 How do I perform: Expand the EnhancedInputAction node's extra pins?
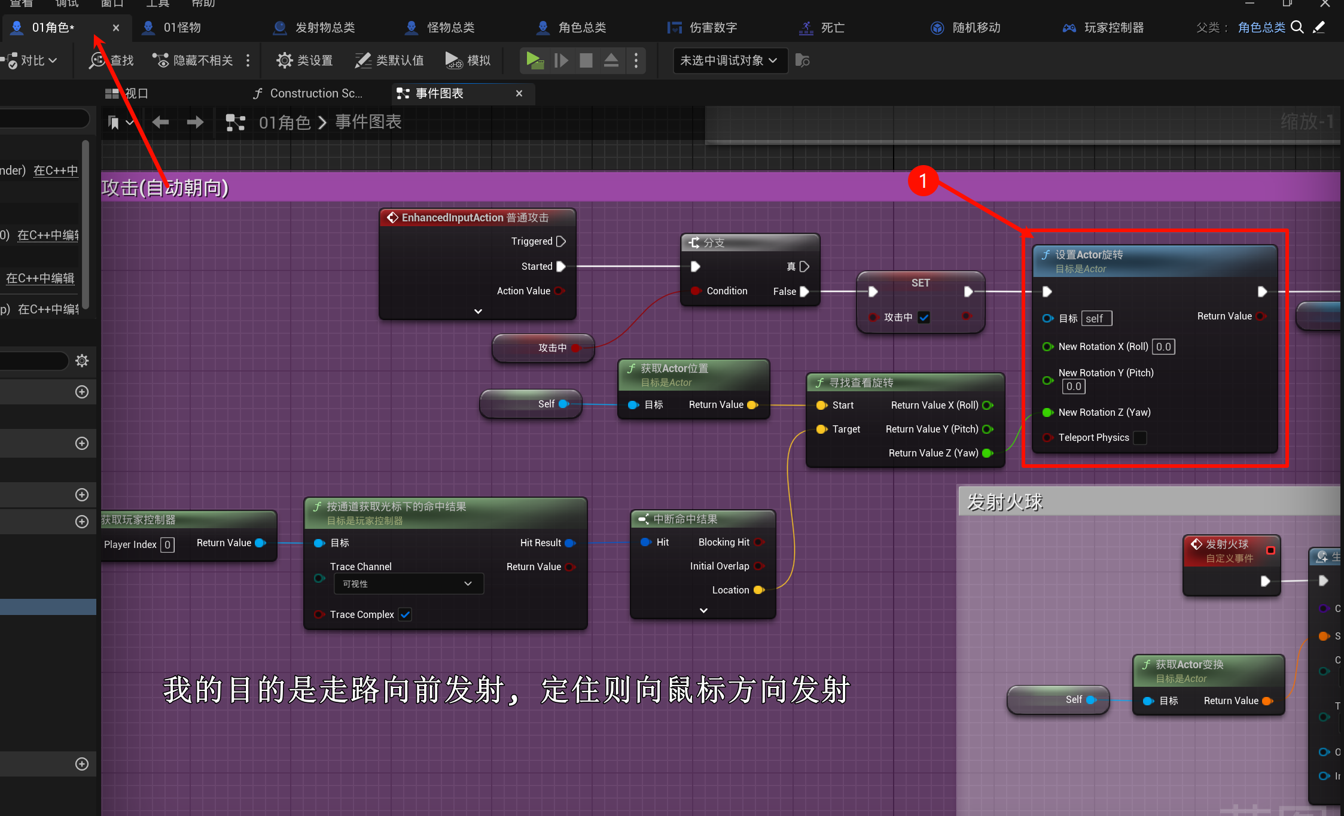(478, 311)
